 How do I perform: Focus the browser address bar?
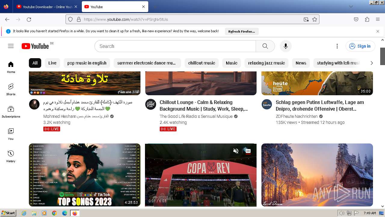click(192, 19)
